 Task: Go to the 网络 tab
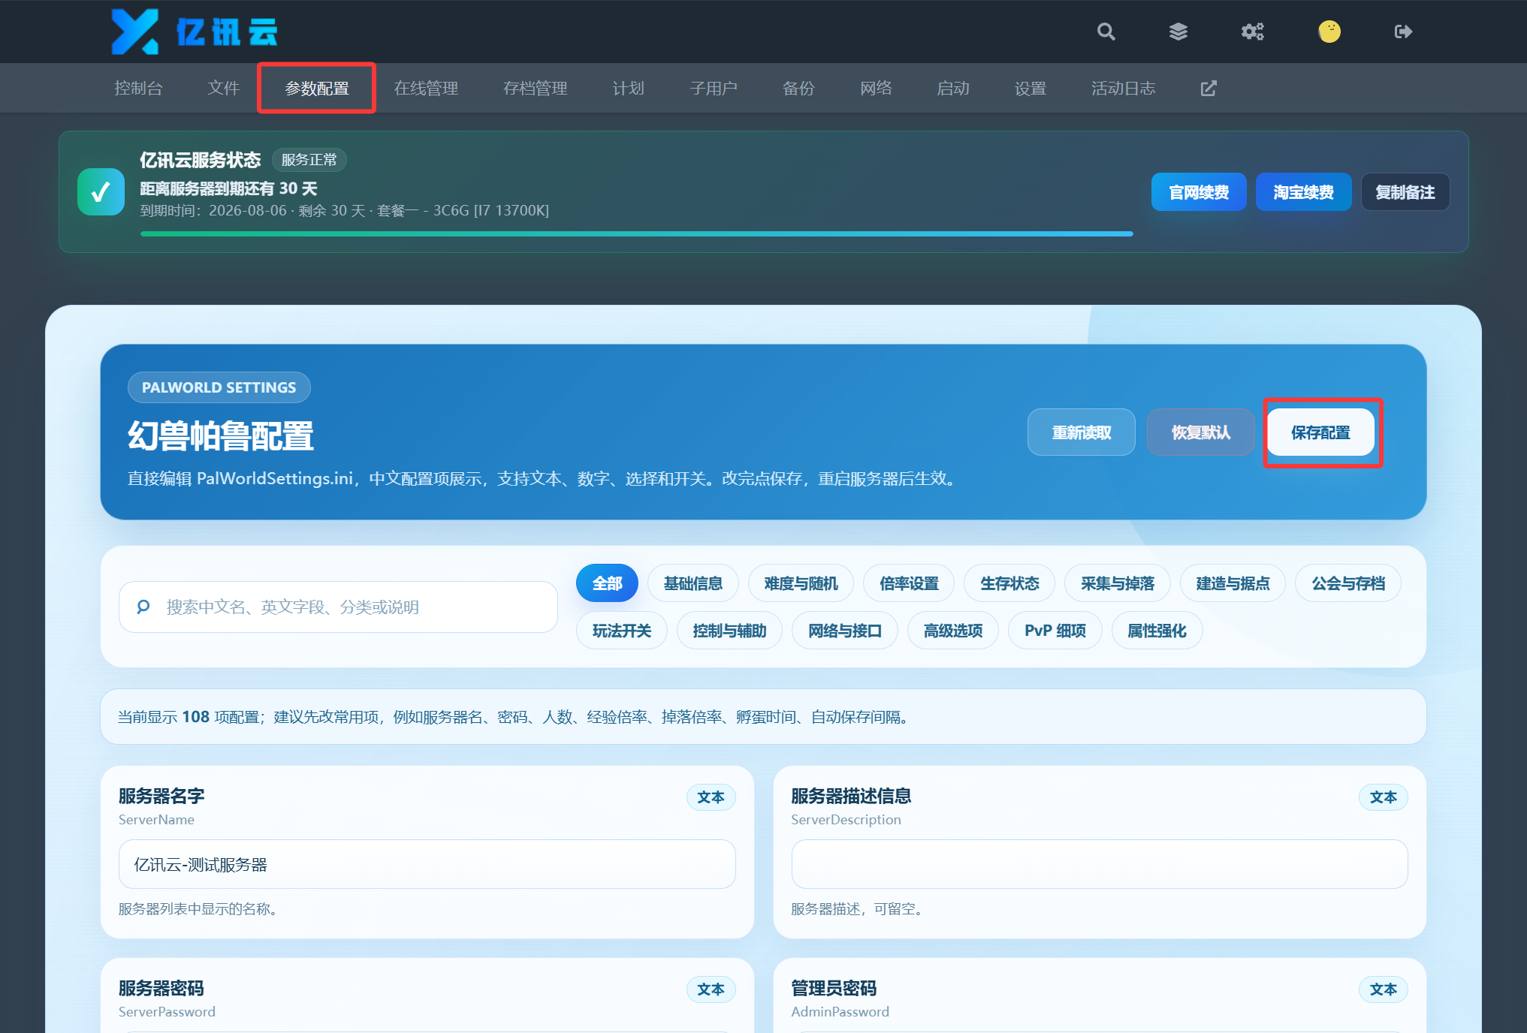click(x=876, y=89)
